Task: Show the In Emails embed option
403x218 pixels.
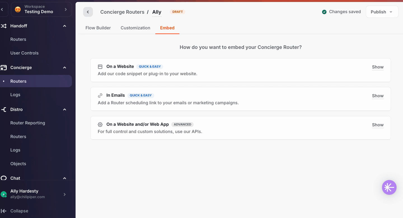Action: [378, 96]
